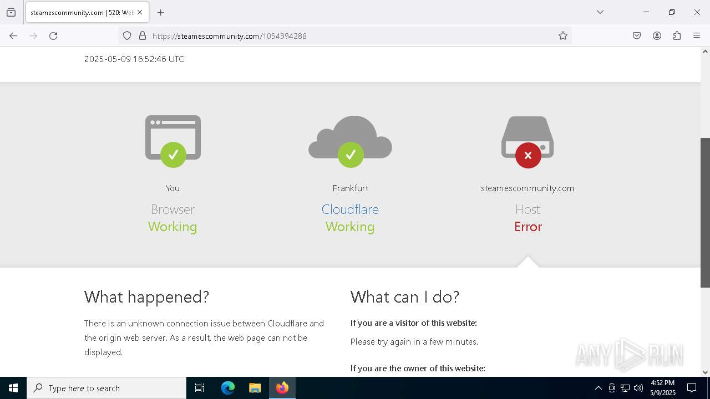Image resolution: width=710 pixels, height=399 pixels.
Task: Open File Explorer from taskbar
Action: [255, 388]
